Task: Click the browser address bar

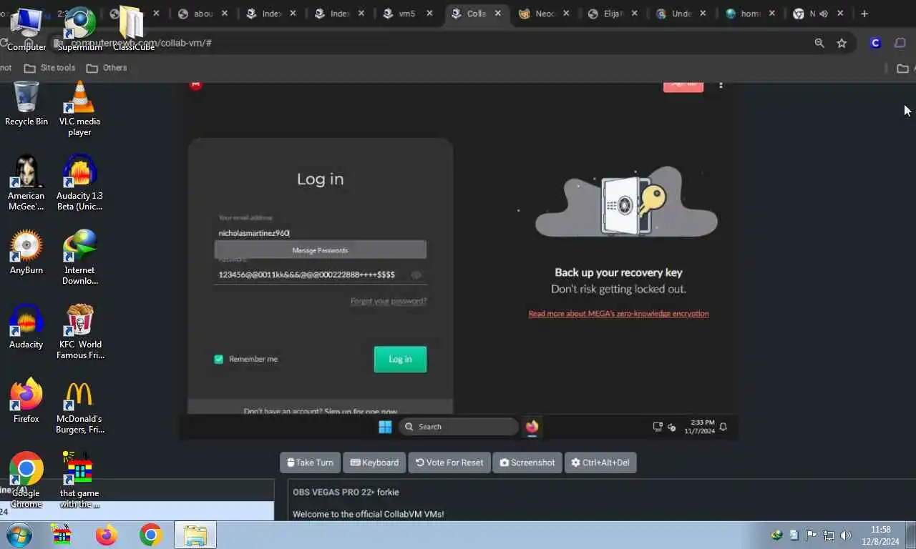Action: (x=429, y=43)
